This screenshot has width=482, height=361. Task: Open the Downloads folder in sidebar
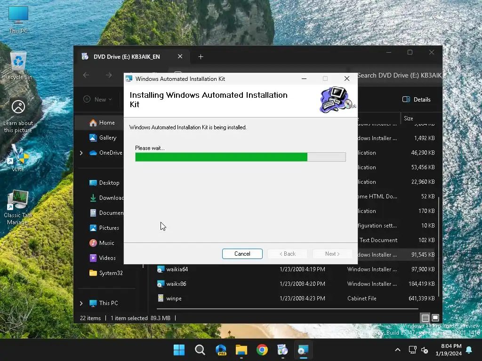(x=107, y=198)
